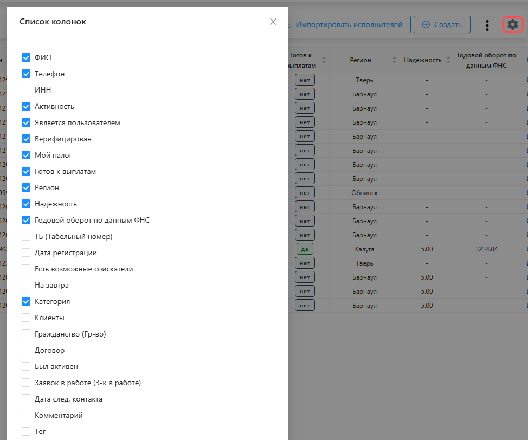The height and width of the screenshot is (440, 528).
Task: Click the green да status badge
Action: pos(305,249)
